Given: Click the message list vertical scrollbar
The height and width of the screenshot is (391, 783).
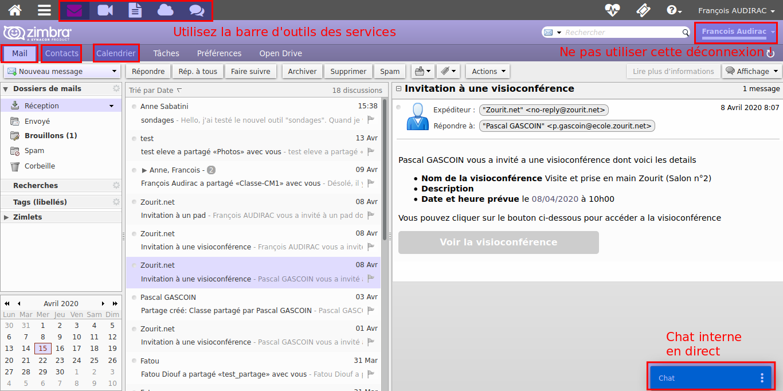Looking at the screenshot, I should pos(385,172).
